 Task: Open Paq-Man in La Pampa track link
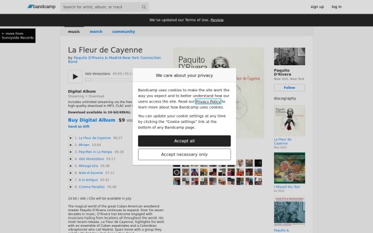(95, 152)
